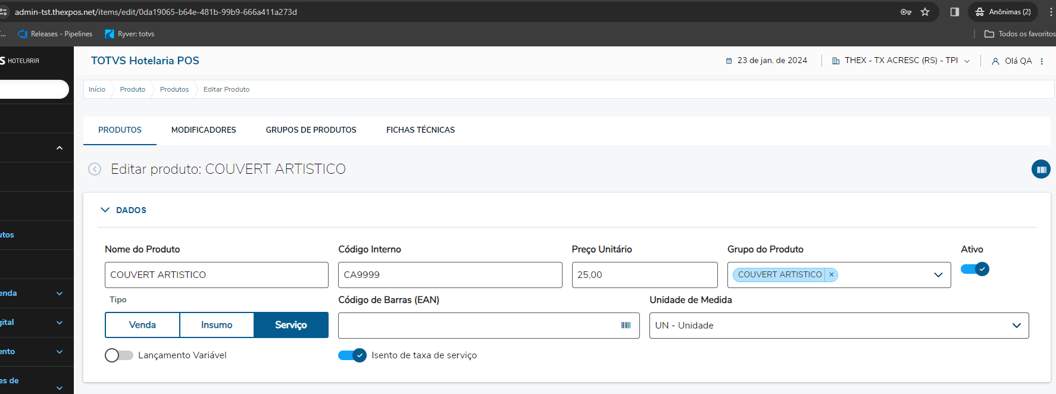The image size is (1056, 394).
Task: Remove the COUVERT ARTISTICO group tag
Action: pos(832,274)
